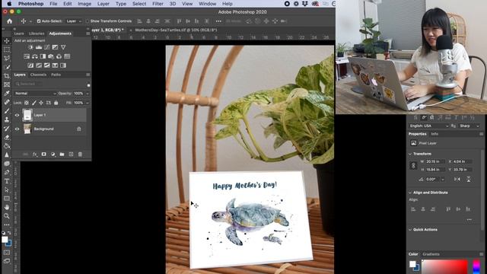This screenshot has height=274, width=487.
Task: Open the Opacity dropdown arrow
Action: click(88, 94)
